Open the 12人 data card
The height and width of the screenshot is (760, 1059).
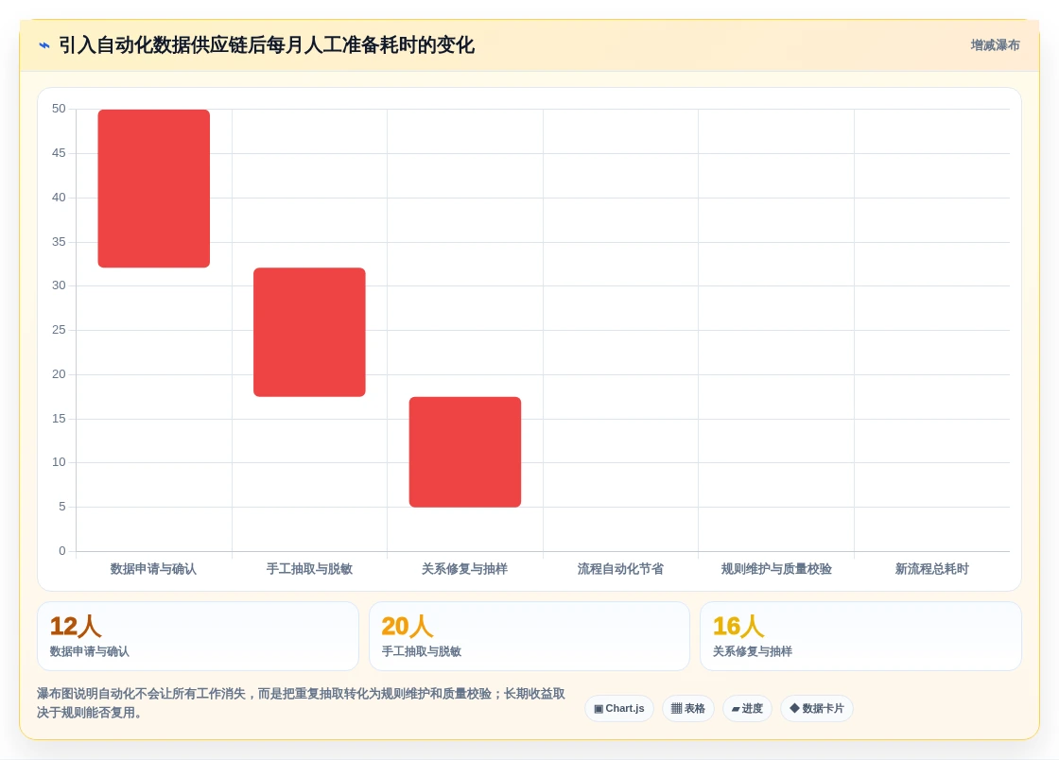(x=198, y=636)
